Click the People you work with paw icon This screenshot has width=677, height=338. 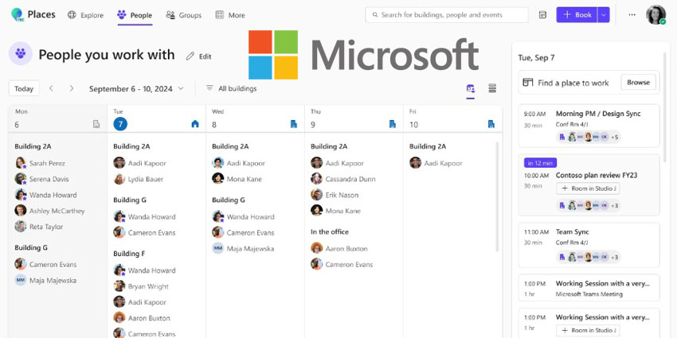pyautogui.click(x=20, y=53)
